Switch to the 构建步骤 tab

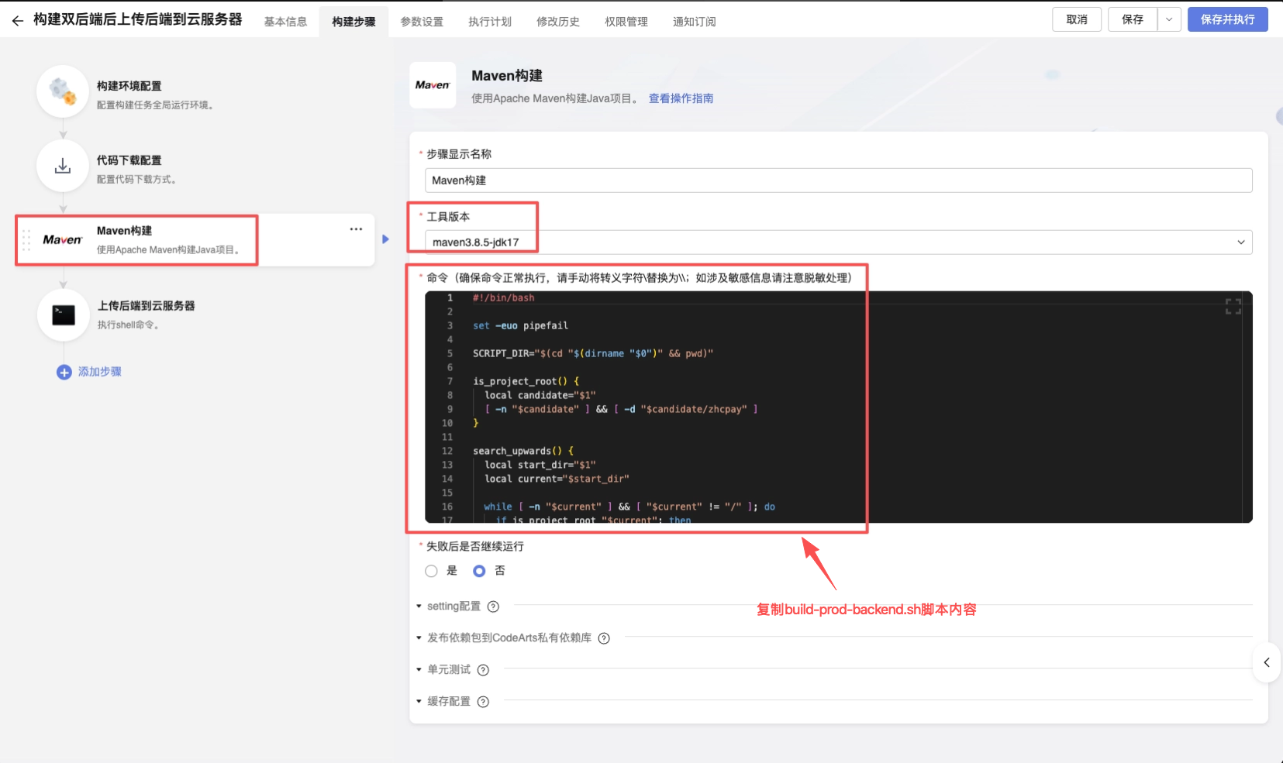click(x=354, y=22)
